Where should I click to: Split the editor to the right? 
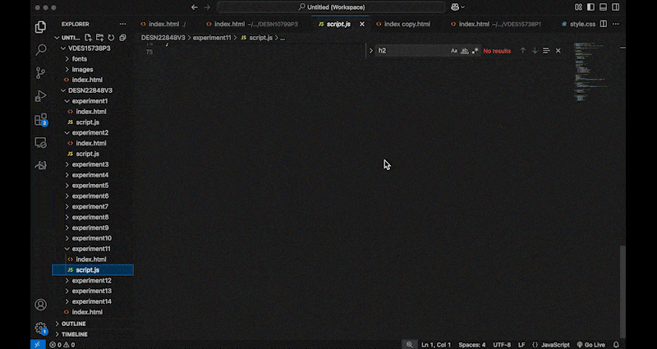pos(604,25)
